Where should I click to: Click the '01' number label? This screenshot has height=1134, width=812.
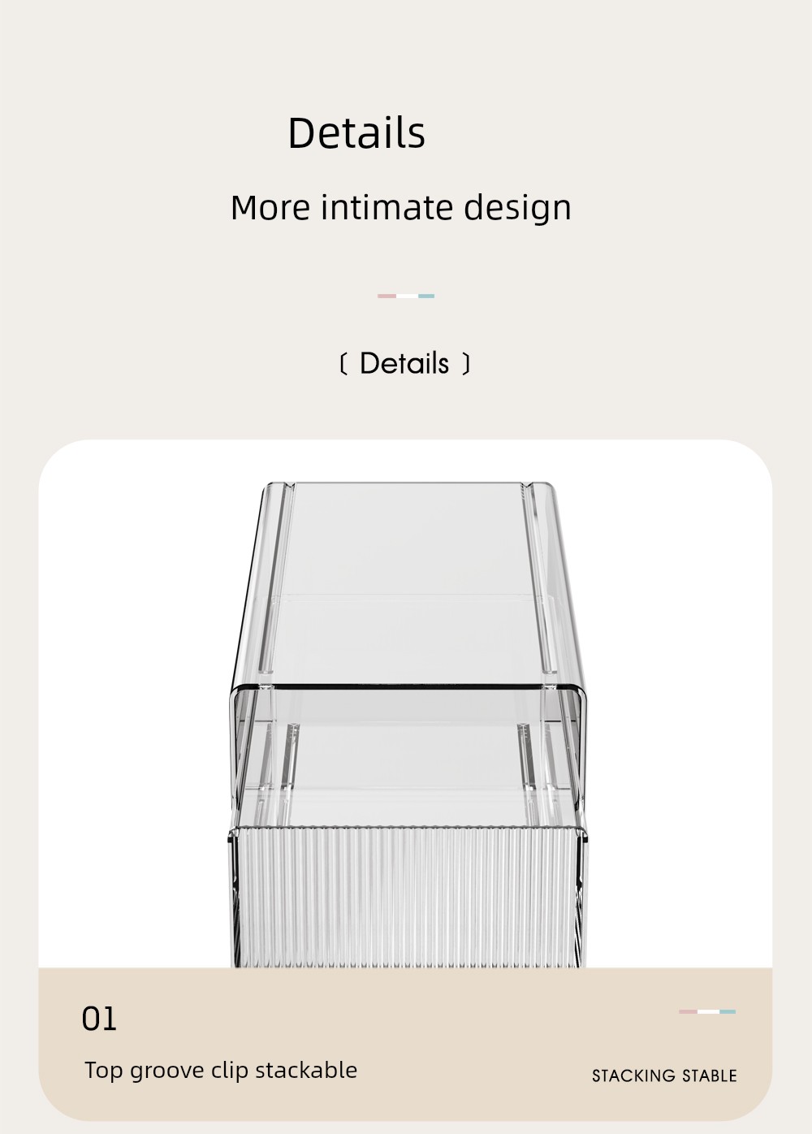99,1019
